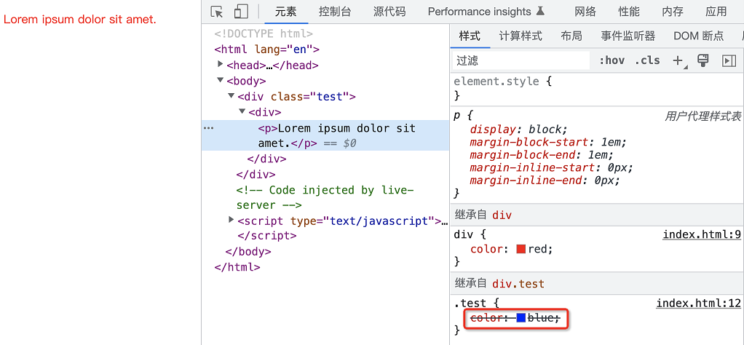Toggle the .cls class editor button
Viewport: 744px width, 345px height.
(x=647, y=60)
